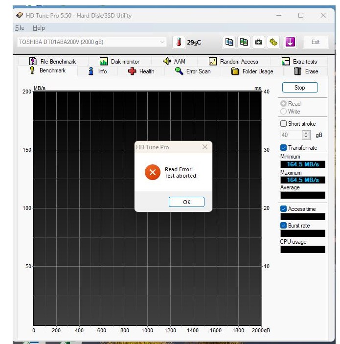This screenshot has height=344, width=340.
Task: Switch to the Folder Usage tab
Action: coord(252,71)
